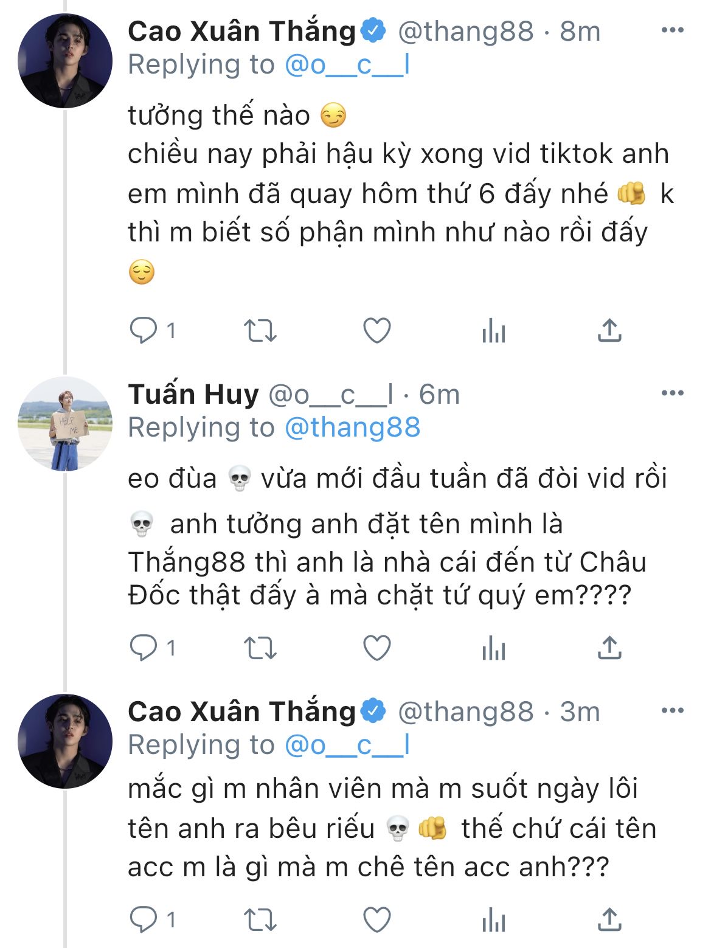711x948 pixels.
Task: Open the @o__c__l mention in the first tweet
Action: coord(347,64)
